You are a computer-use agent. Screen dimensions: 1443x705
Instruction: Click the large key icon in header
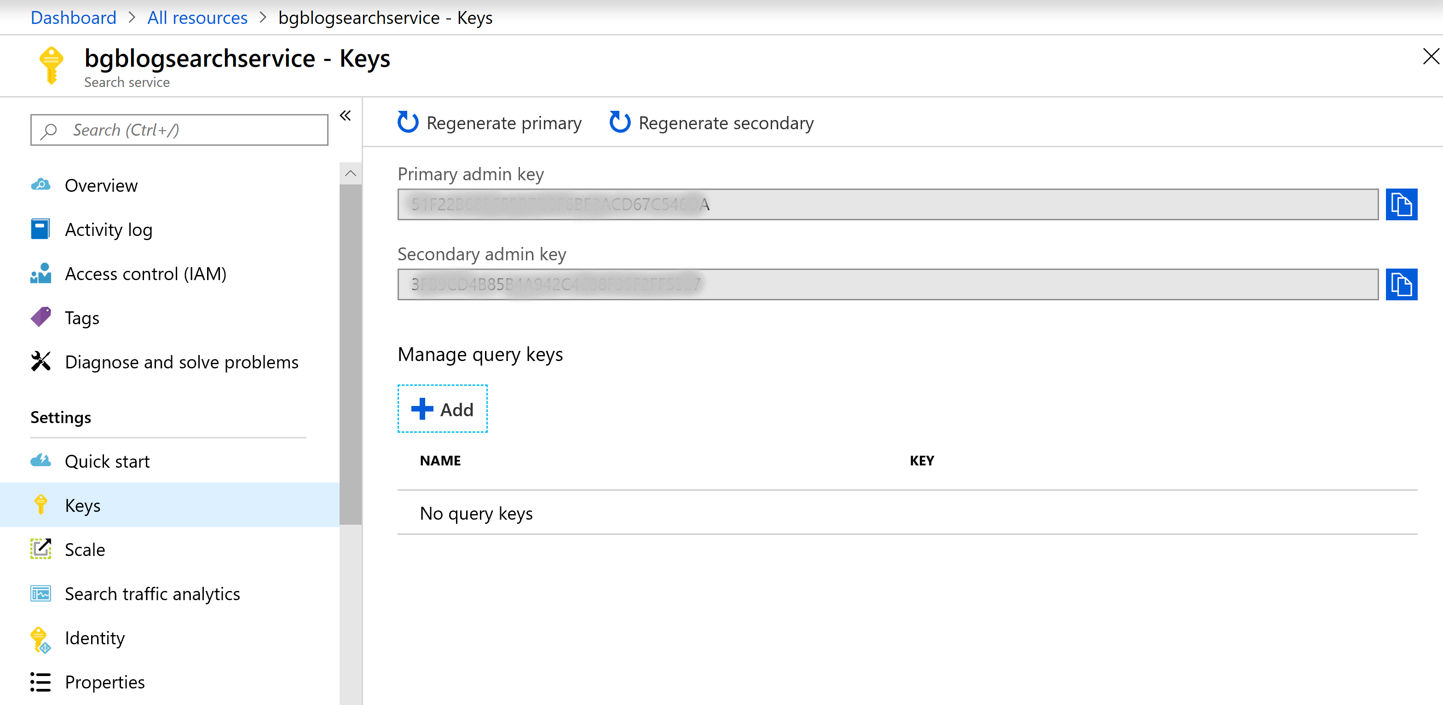pos(51,65)
